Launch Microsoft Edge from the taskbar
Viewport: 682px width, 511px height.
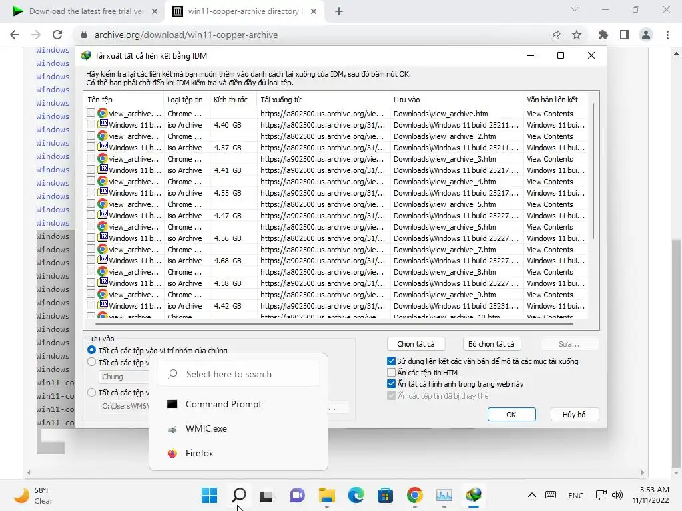coord(356,495)
